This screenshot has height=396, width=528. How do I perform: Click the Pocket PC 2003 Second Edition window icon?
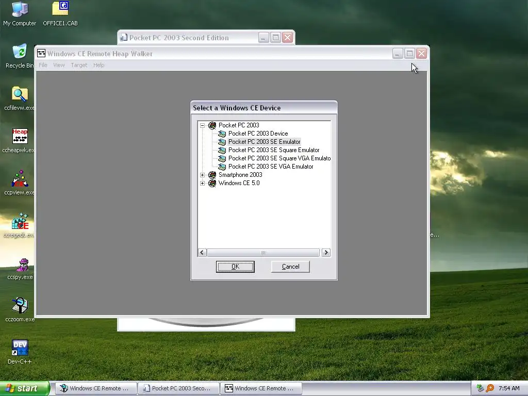pyautogui.click(x=124, y=37)
